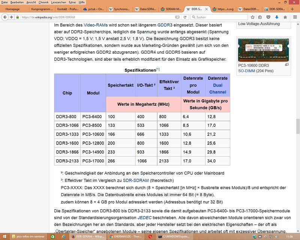Go to the browser home page icon
The image size is (300, 240).
click(285, 17)
